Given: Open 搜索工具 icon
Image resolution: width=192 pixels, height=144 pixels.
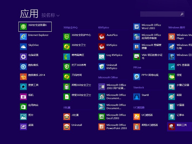Looking at the screenshot, I should coord(23,87).
